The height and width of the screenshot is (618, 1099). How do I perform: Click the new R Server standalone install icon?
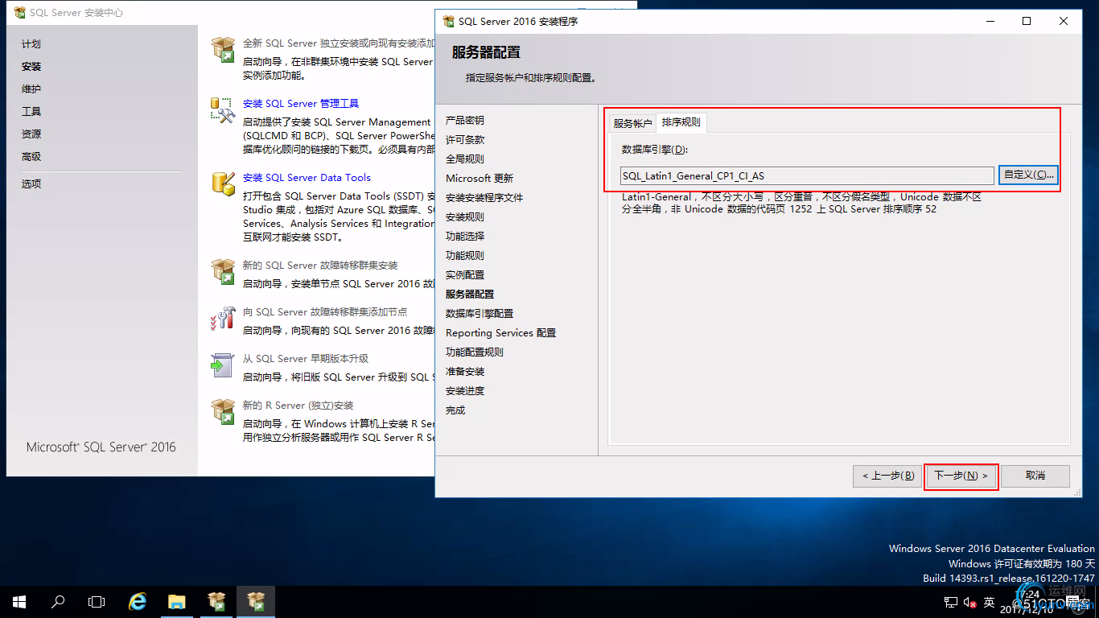223,411
